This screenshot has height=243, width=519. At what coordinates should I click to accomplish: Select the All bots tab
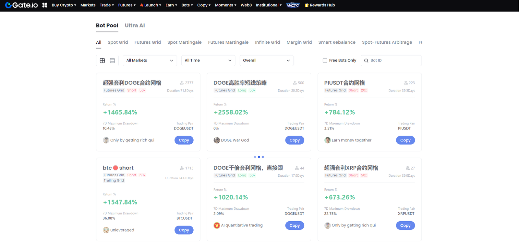(x=99, y=42)
